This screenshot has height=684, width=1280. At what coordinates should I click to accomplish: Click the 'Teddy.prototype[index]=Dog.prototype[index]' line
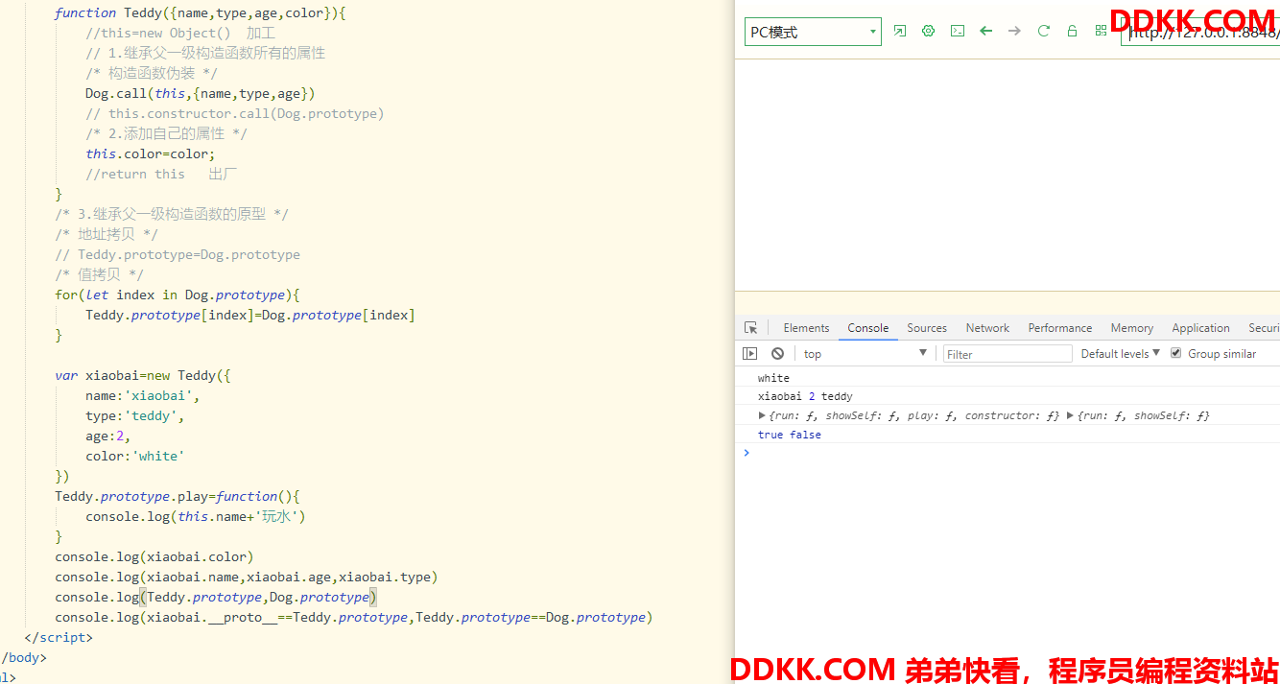point(250,315)
